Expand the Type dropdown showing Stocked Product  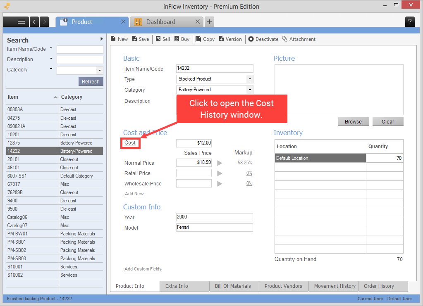[x=250, y=79]
